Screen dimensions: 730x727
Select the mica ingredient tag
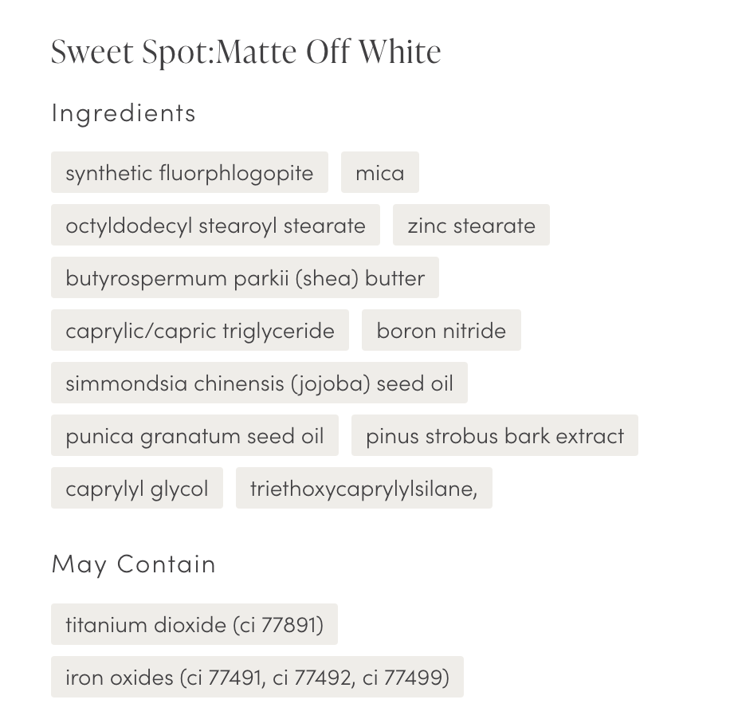(x=379, y=172)
